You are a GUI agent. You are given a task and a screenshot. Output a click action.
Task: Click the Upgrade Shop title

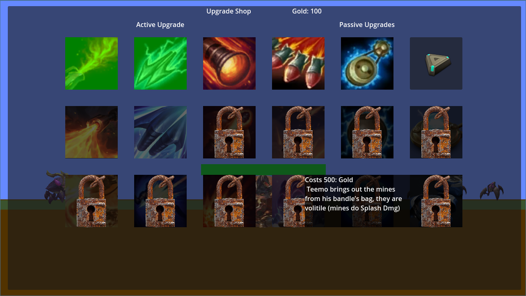point(229,11)
